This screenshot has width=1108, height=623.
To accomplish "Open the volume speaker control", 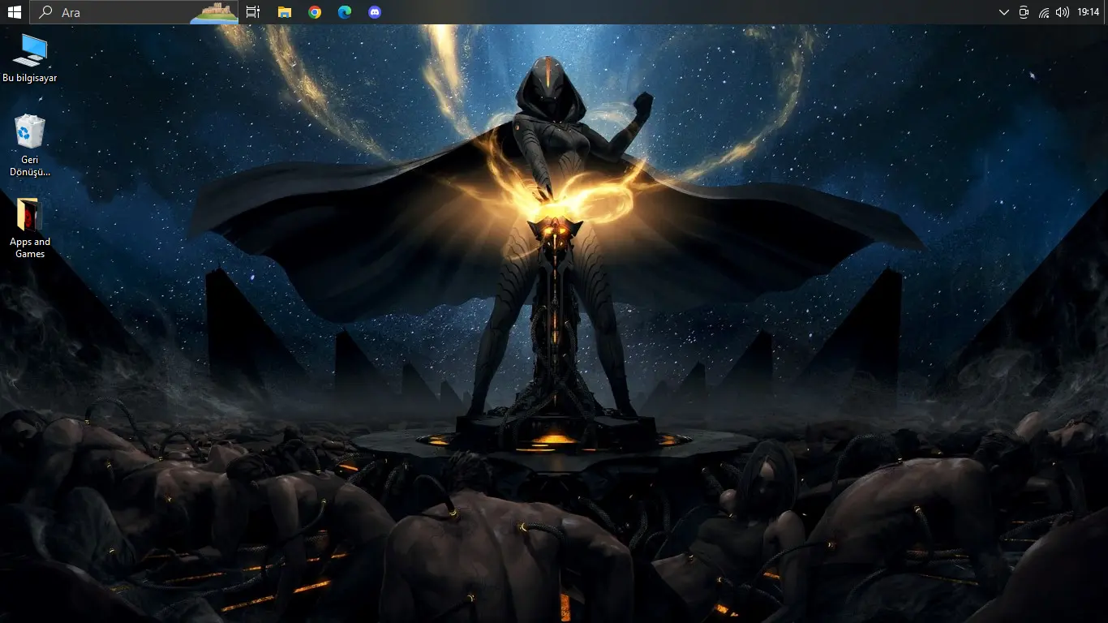I will pyautogui.click(x=1063, y=12).
